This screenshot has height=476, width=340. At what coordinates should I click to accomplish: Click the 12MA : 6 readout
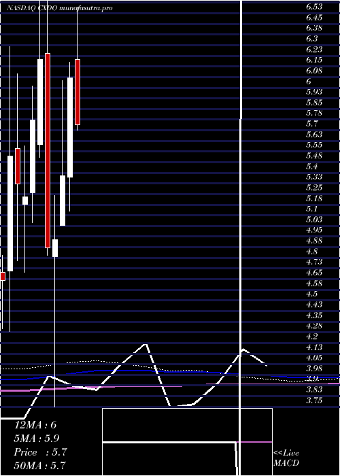35,425
